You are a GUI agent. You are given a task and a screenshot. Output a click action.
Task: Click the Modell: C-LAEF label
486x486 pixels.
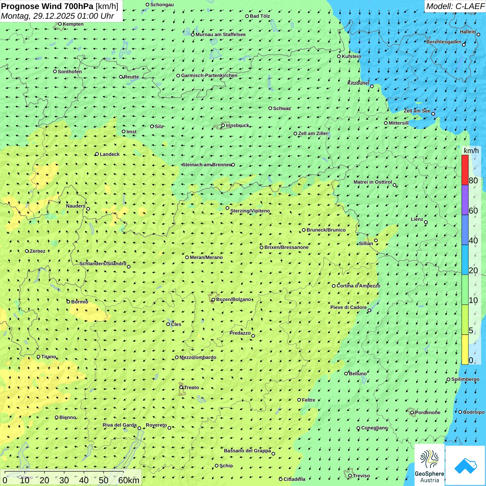tap(455, 6)
